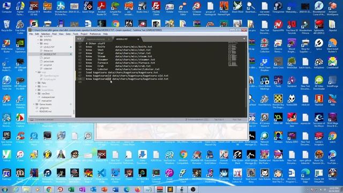Click the '# Other stuff' comment line
Screen dimensions: 343x193
pyautogui.click(x=95, y=43)
